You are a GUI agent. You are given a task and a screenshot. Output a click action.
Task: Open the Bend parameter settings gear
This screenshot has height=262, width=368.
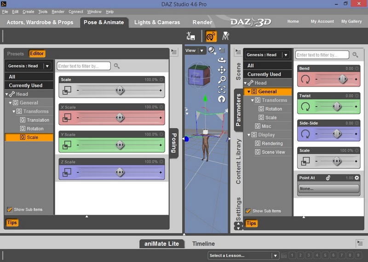coord(357,69)
